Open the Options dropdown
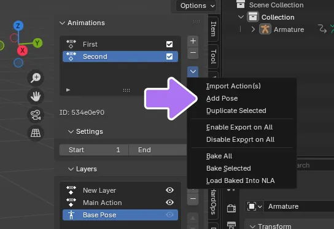 point(196,6)
